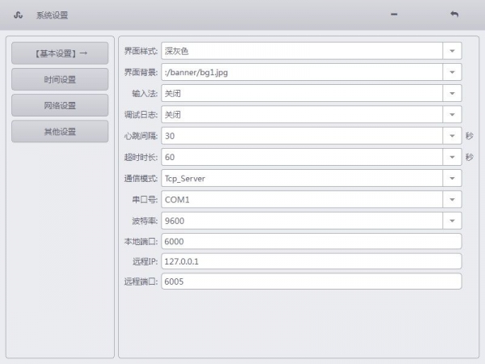Expand the 输入法 dropdown arrow
The image size is (485, 364).
pos(452,93)
